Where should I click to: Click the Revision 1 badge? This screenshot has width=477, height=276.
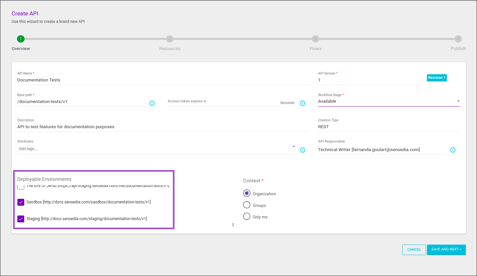[x=437, y=78]
